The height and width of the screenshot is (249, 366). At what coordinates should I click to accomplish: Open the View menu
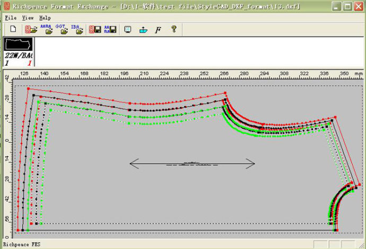click(28, 17)
